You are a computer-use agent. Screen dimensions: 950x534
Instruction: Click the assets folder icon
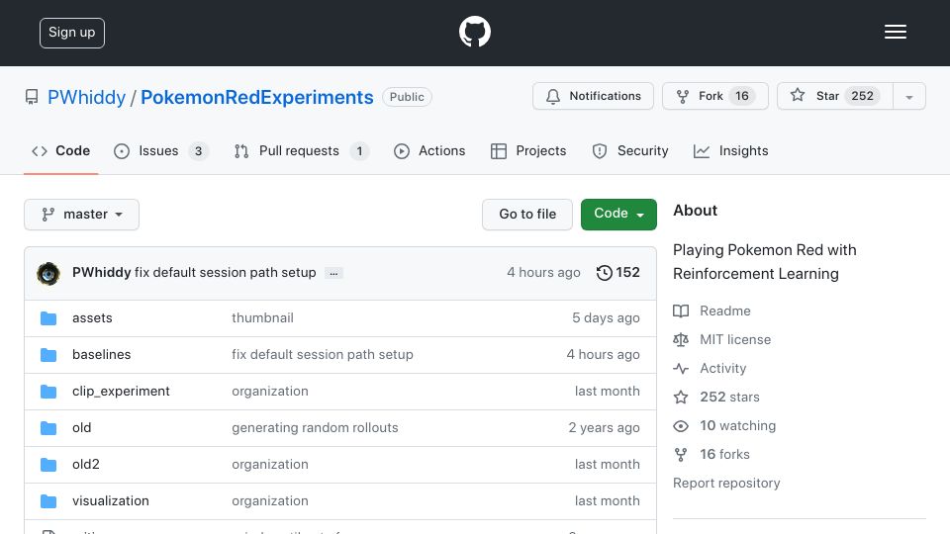[48, 317]
